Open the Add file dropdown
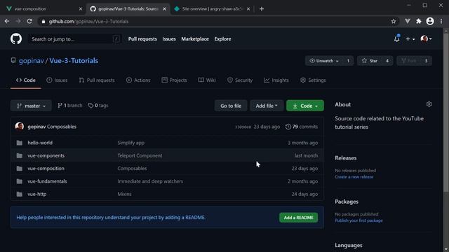449x252 pixels. coord(267,106)
